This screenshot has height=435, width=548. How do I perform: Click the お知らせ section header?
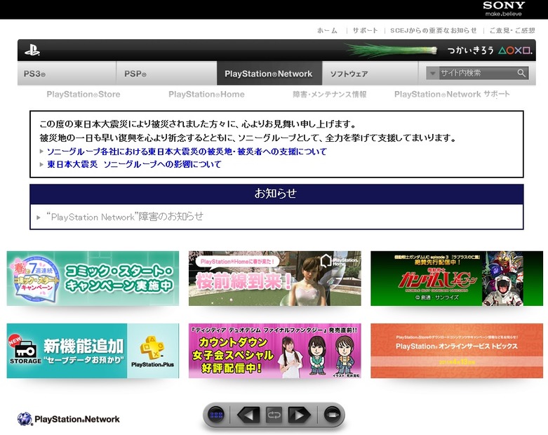coord(276,194)
